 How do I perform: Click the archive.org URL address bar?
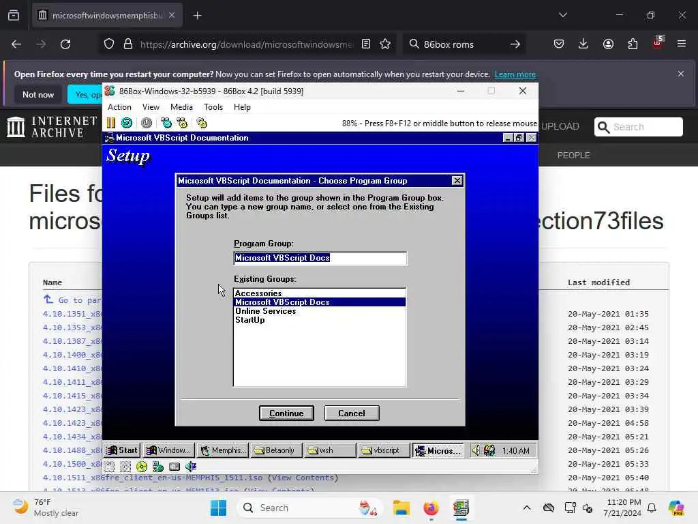click(x=246, y=44)
